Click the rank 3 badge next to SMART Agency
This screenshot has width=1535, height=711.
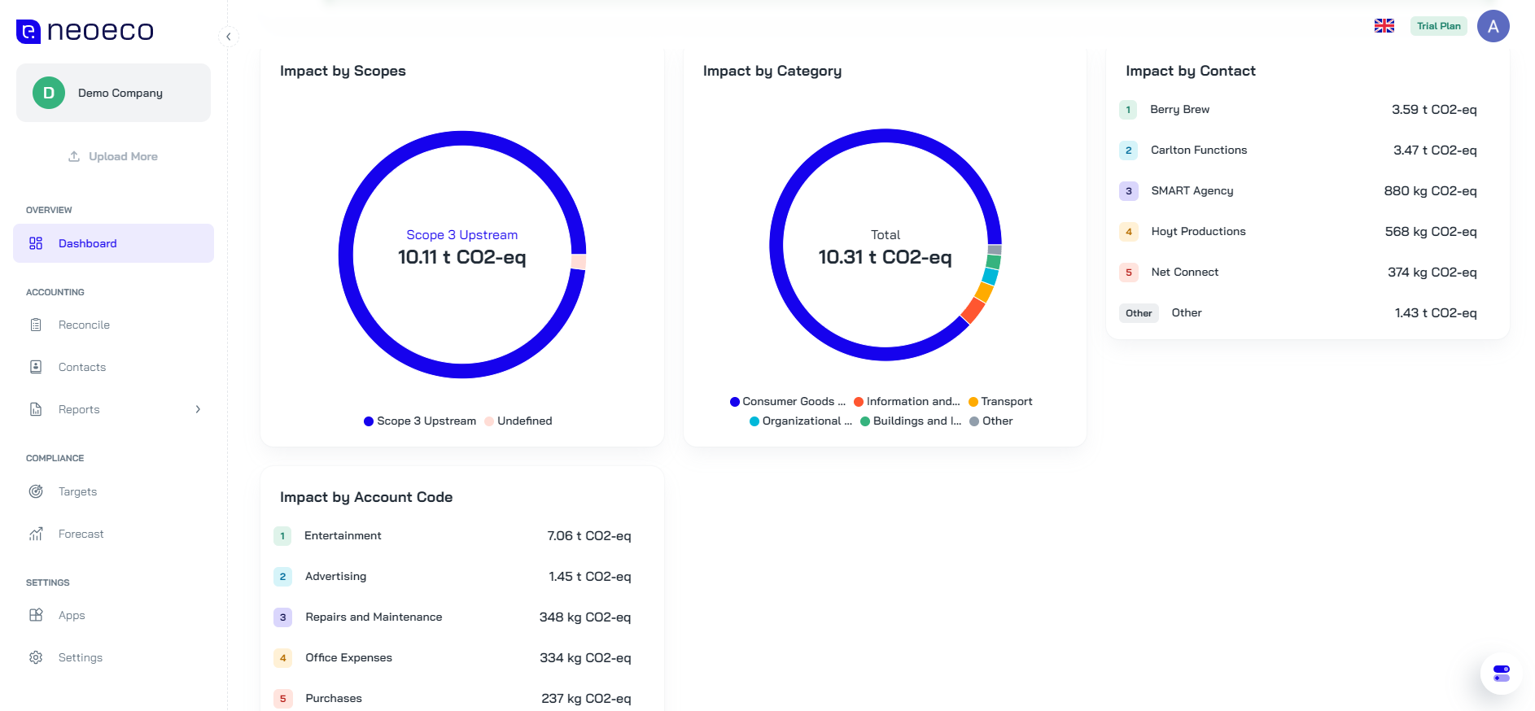pos(1129,191)
